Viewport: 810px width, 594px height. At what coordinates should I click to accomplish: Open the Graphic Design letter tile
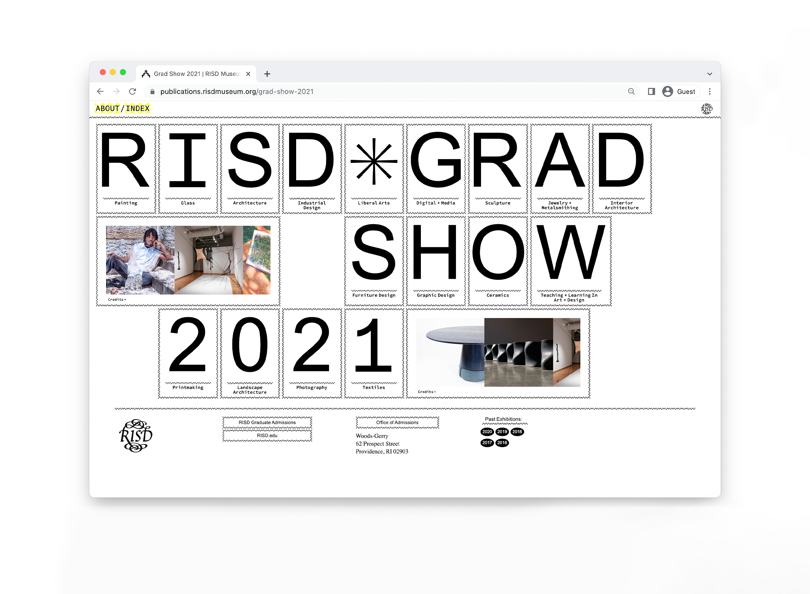coord(435,261)
